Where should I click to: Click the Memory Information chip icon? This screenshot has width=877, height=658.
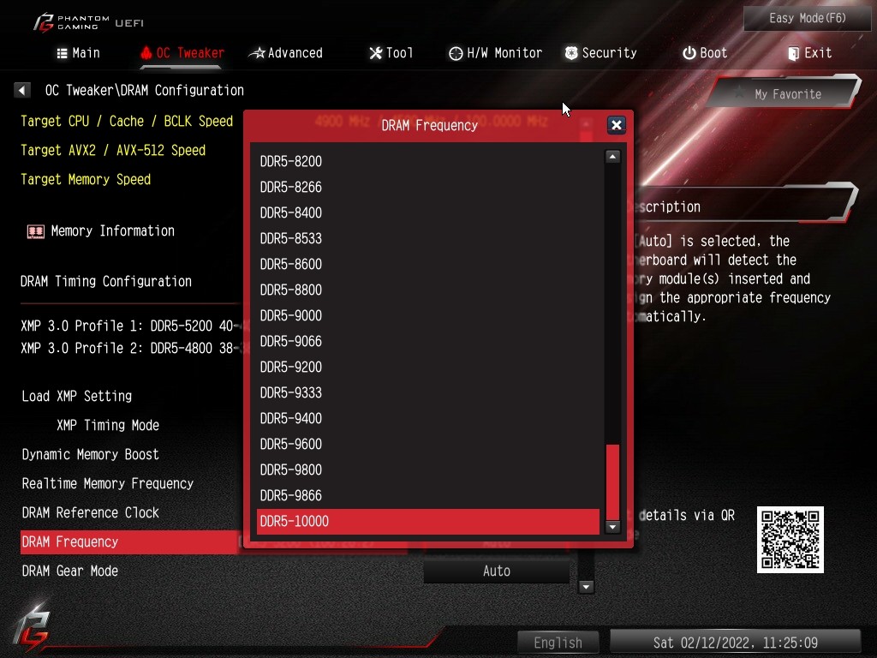click(x=36, y=231)
